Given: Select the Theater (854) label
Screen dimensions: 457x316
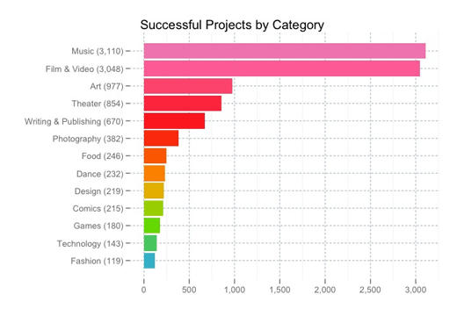Looking at the screenshot, I should pos(98,104).
